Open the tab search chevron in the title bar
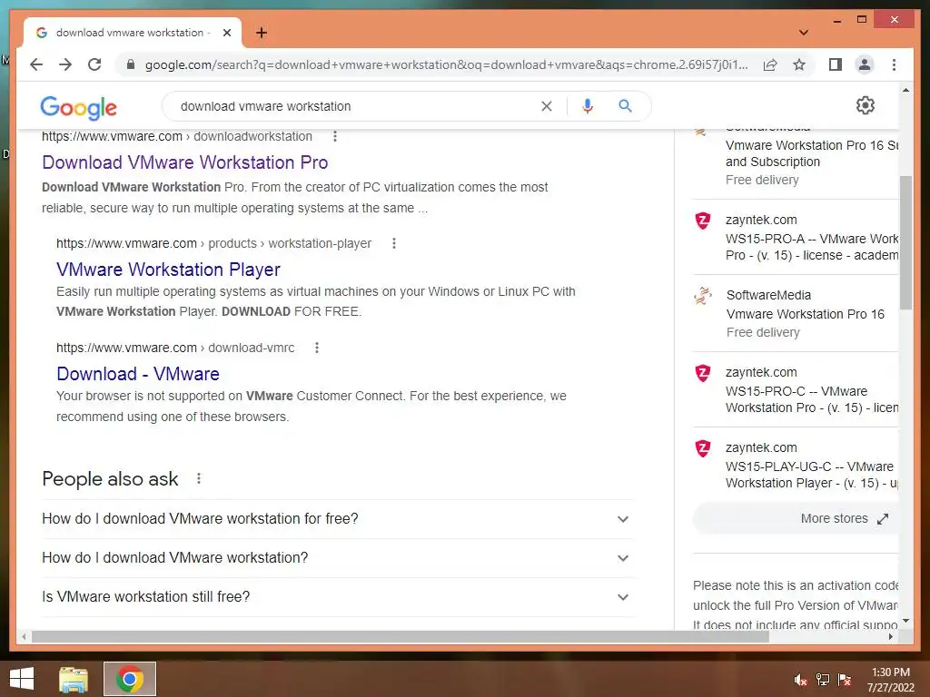 [x=804, y=33]
